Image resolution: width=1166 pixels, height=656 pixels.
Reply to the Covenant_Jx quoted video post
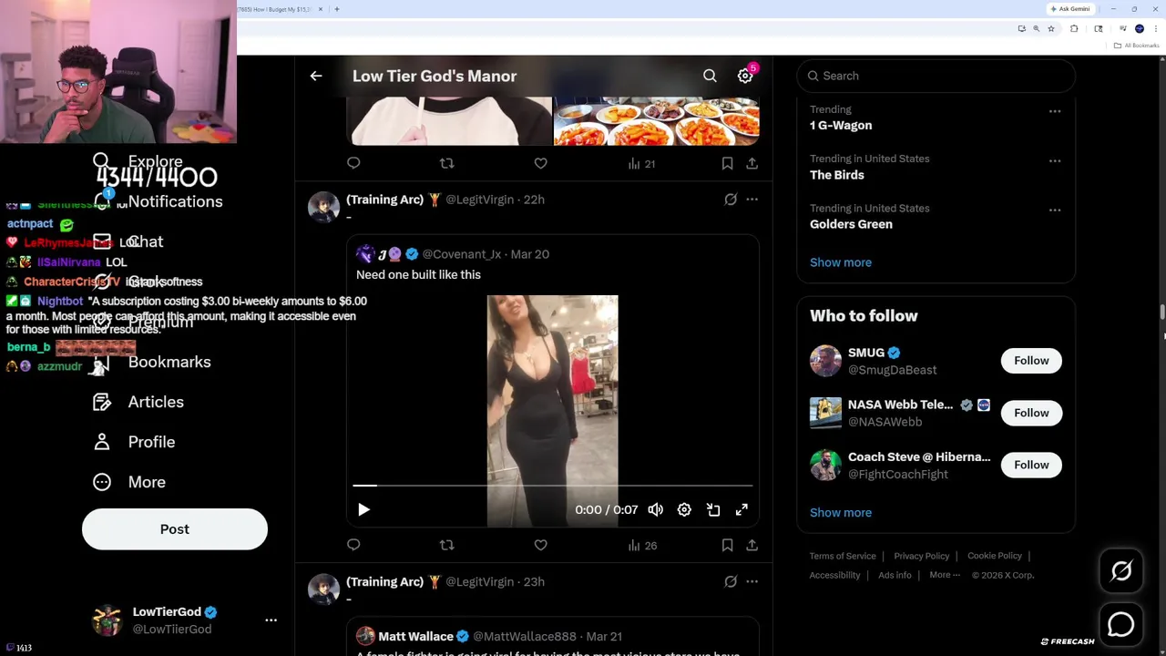pyautogui.click(x=353, y=545)
